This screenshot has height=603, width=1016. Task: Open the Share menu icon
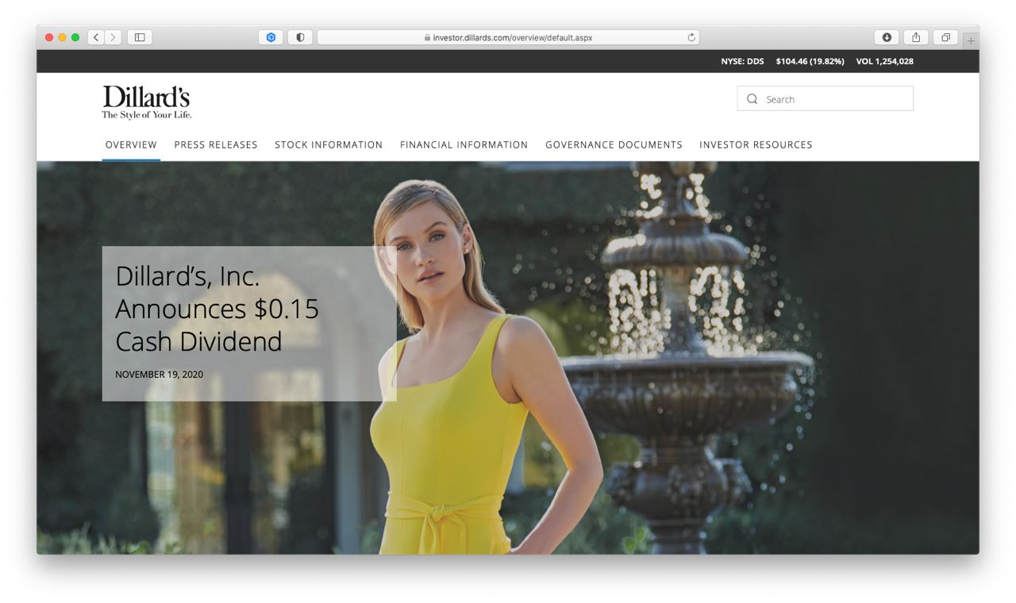(x=916, y=37)
